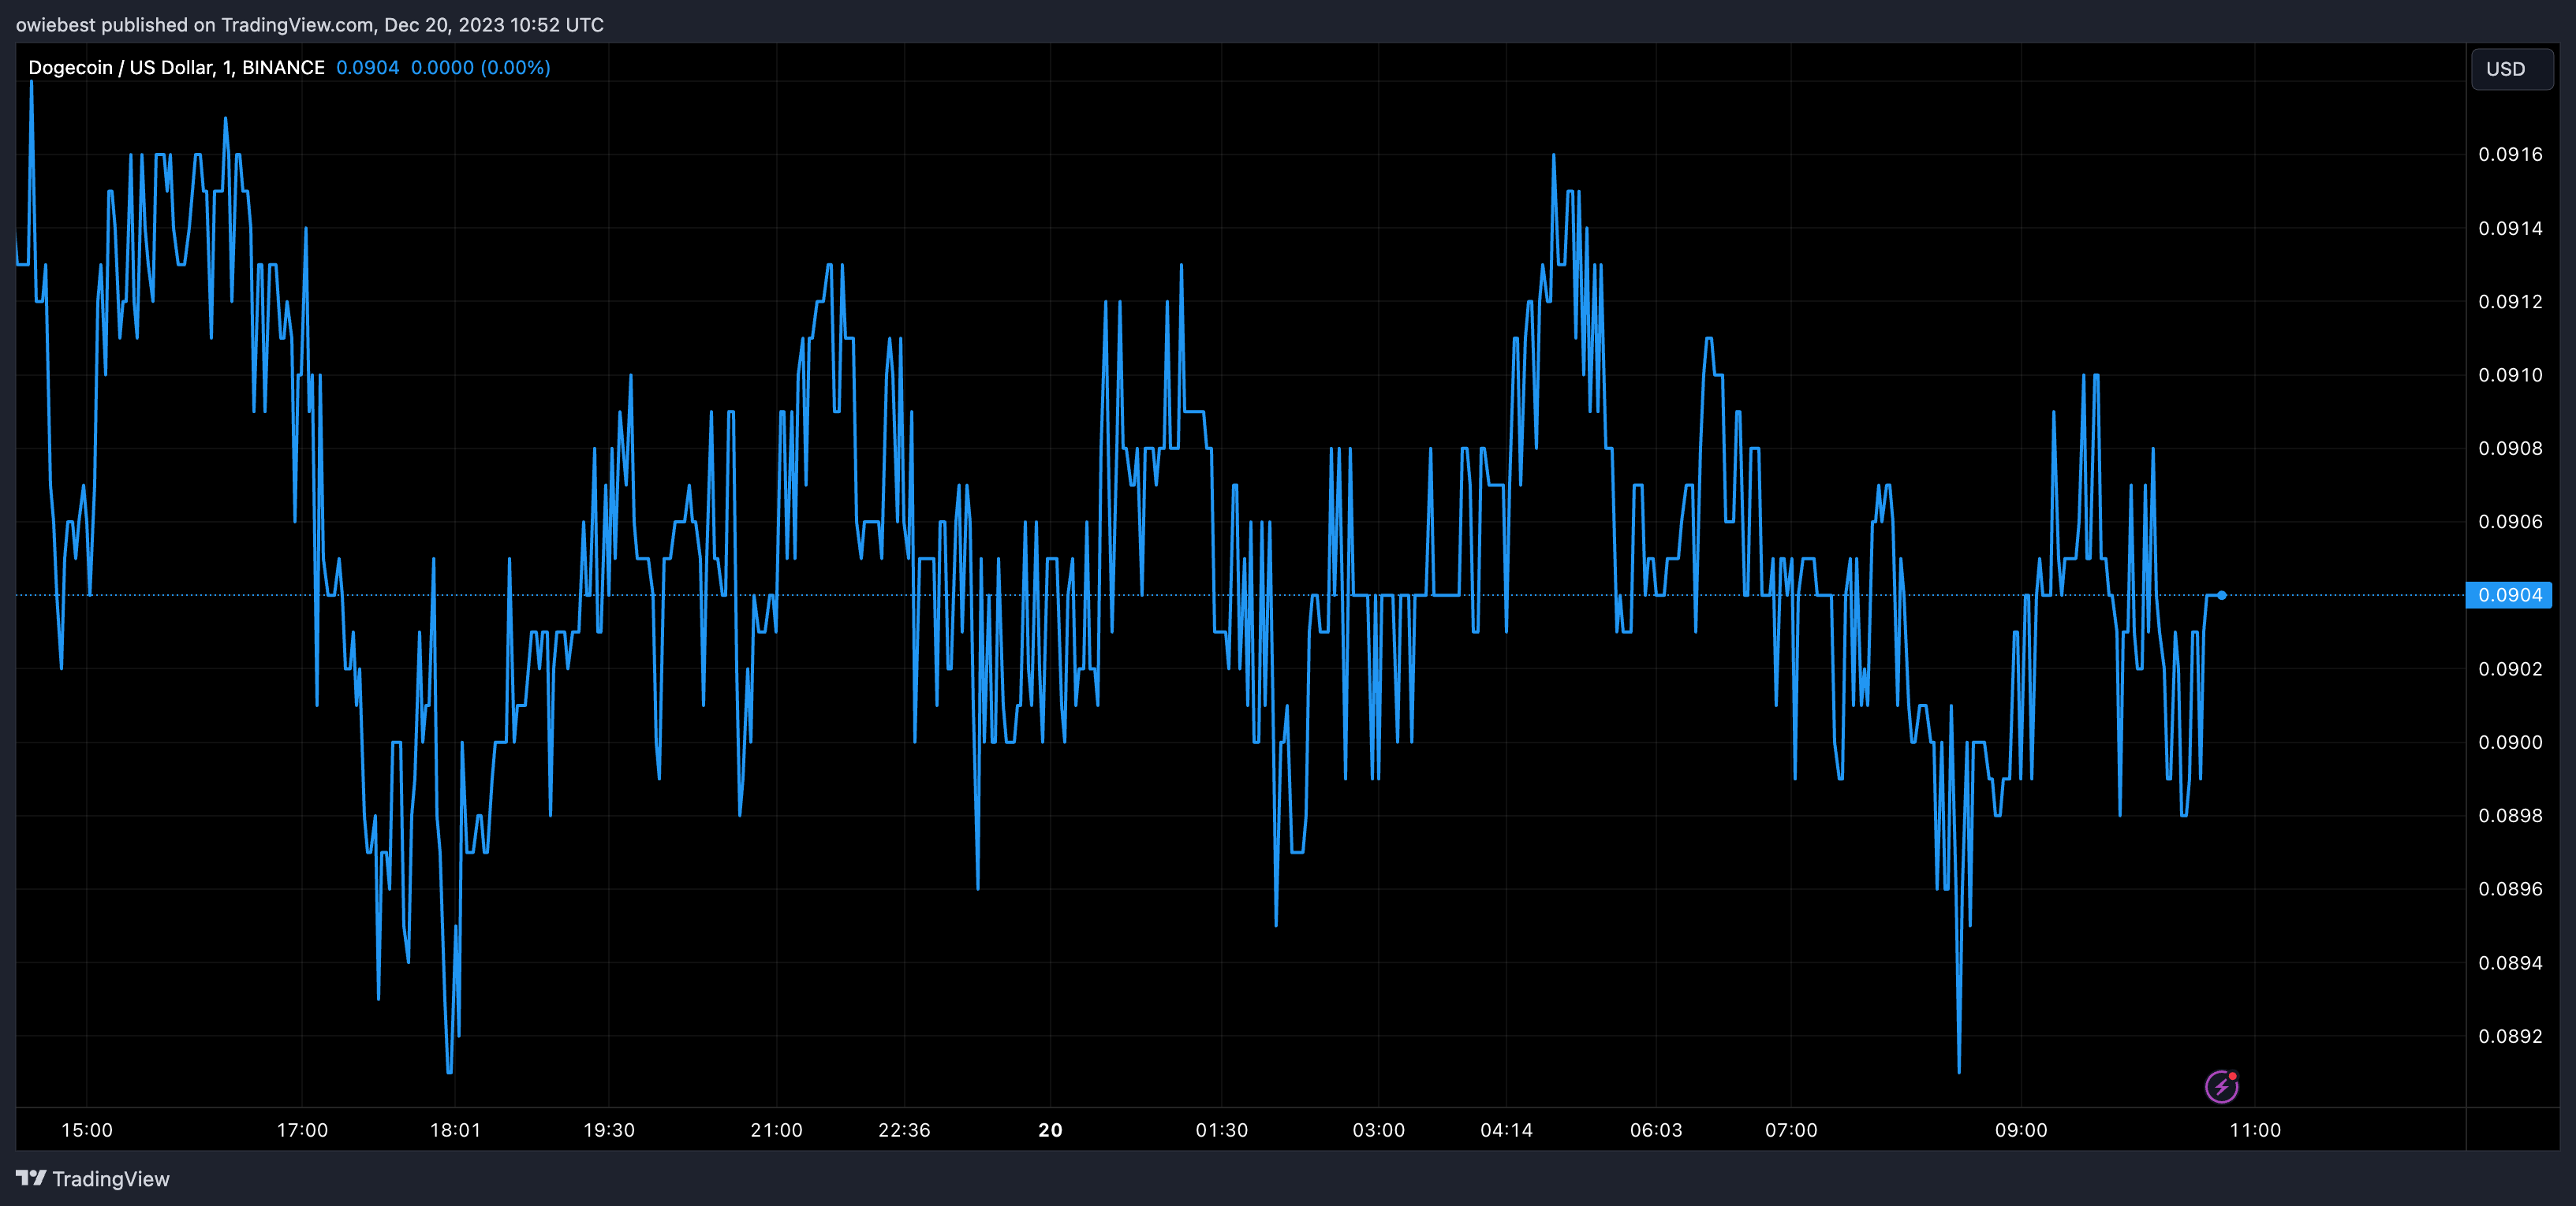Click the 0.0910 price scale label

click(x=2509, y=374)
